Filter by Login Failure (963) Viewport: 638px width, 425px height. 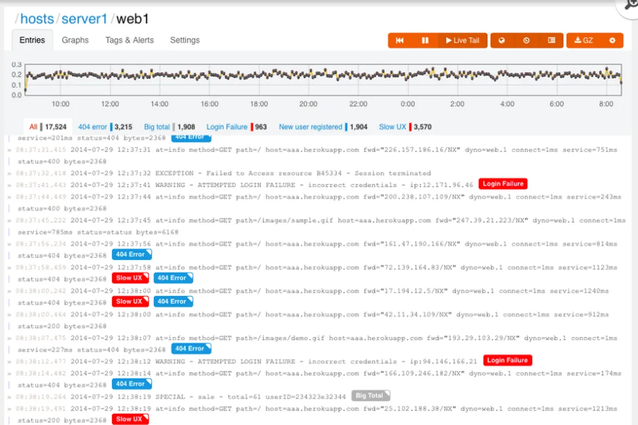[x=237, y=127]
